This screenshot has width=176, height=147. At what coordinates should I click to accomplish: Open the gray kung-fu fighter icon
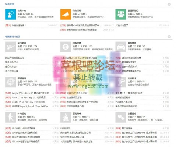pyautogui.click(x=121, y=82)
